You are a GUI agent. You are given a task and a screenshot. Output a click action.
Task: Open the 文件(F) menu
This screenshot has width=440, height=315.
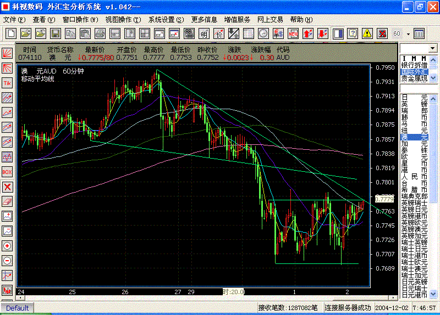[14, 20]
